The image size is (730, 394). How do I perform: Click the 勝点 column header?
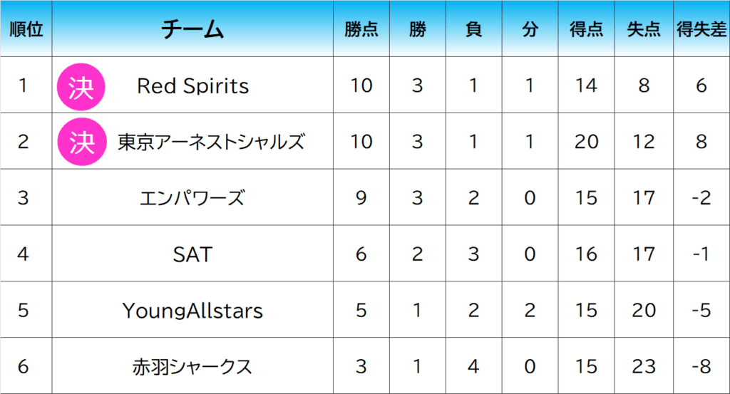coord(361,29)
